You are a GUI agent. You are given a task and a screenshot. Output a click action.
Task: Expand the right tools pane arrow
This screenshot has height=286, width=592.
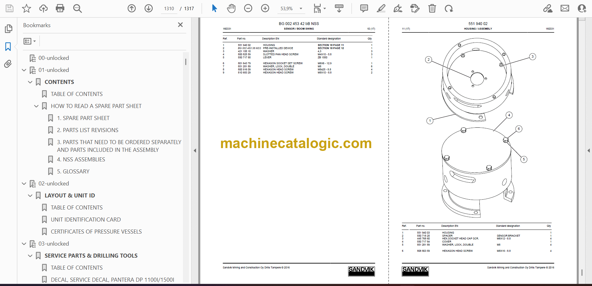point(589,151)
